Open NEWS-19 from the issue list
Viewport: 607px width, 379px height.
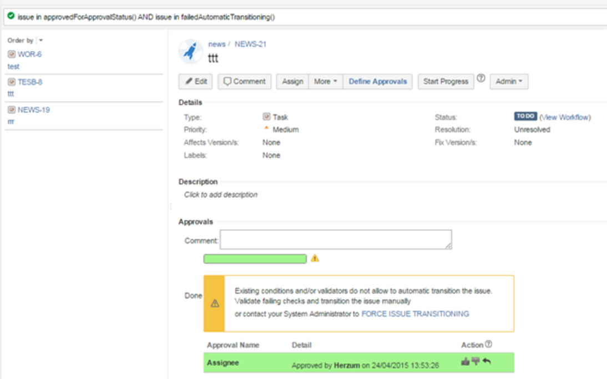[x=33, y=110]
